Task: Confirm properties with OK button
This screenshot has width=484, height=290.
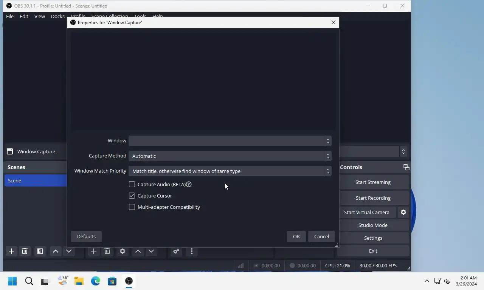Action: click(296, 236)
